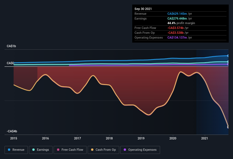Viewport: 233px width, 159px height.
Task: Click the -CA$3.574b free cash flow value
Action: 175,28
